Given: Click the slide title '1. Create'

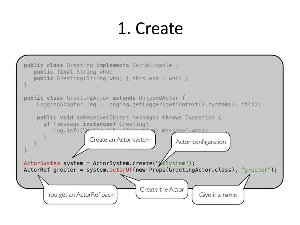Looking at the screenshot, I should (150, 28).
